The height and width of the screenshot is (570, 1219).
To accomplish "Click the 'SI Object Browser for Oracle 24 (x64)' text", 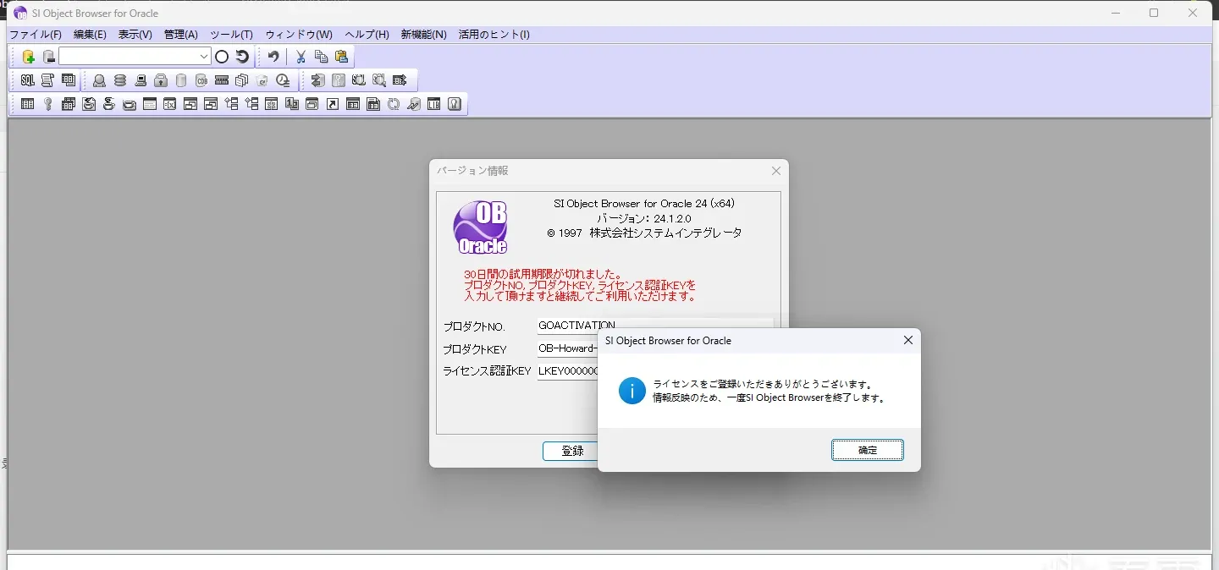I will coord(644,204).
